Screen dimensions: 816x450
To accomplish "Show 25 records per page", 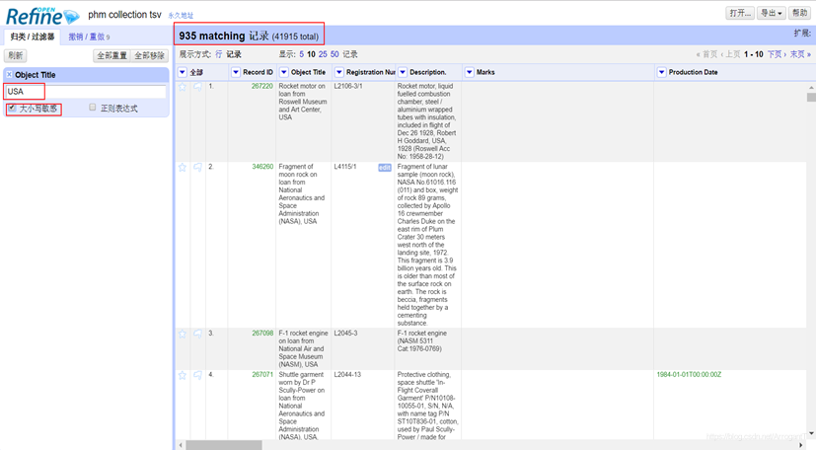I will (323, 54).
